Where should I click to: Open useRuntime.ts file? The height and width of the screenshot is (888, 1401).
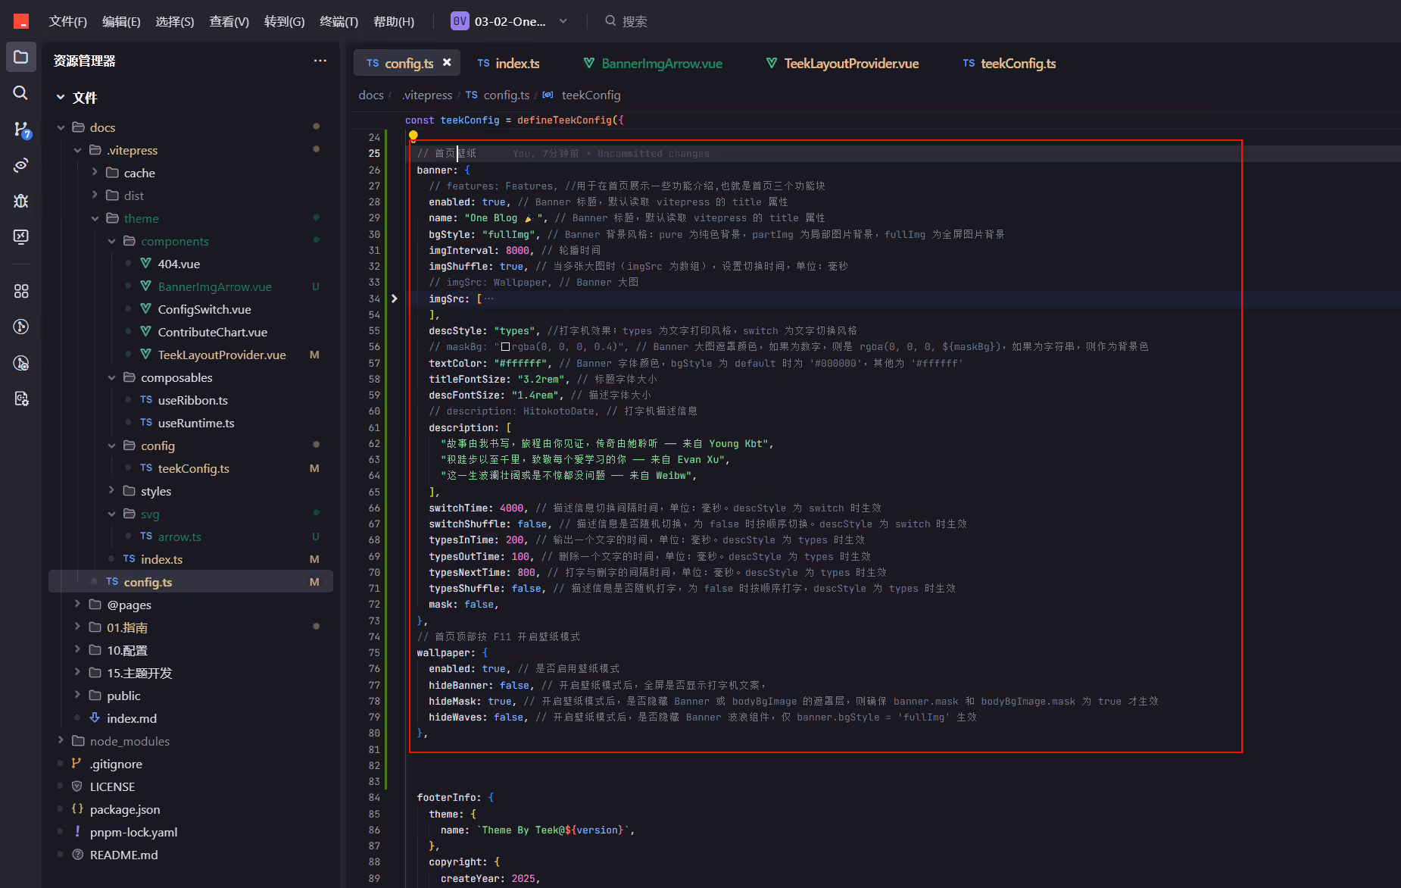pos(196,423)
